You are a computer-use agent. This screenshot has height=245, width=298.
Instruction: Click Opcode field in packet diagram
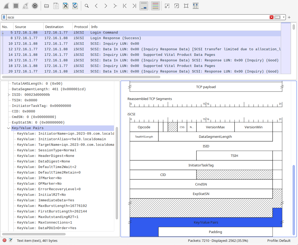[x=144, y=127]
